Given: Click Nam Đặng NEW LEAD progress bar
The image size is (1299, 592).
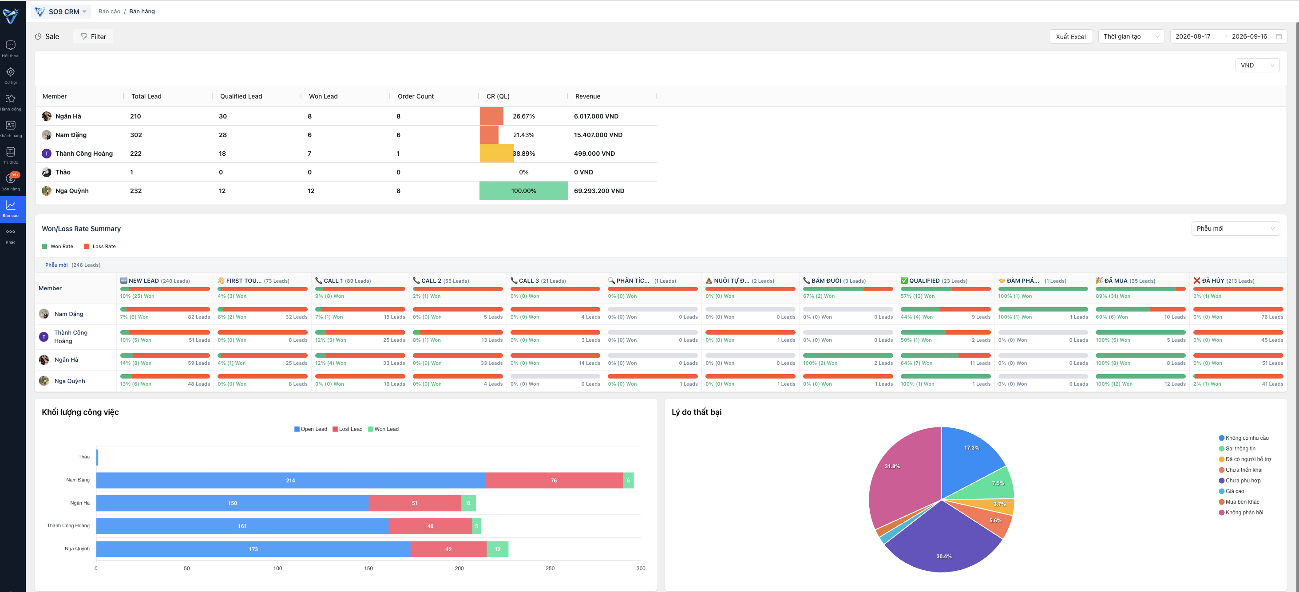Looking at the screenshot, I should click(x=165, y=309).
